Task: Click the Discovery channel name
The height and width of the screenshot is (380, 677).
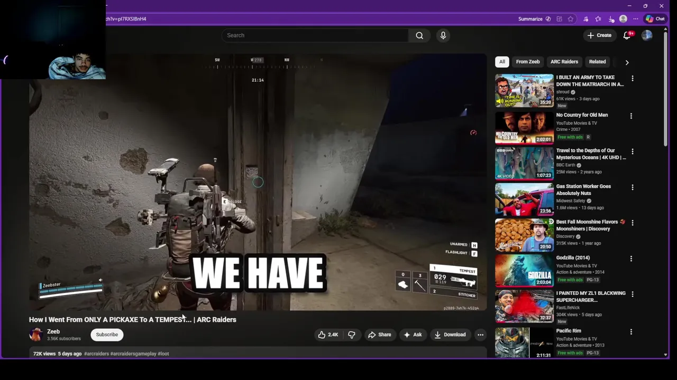Action: point(565,236)
